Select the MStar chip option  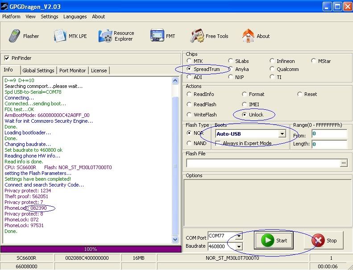coord(314,61)
